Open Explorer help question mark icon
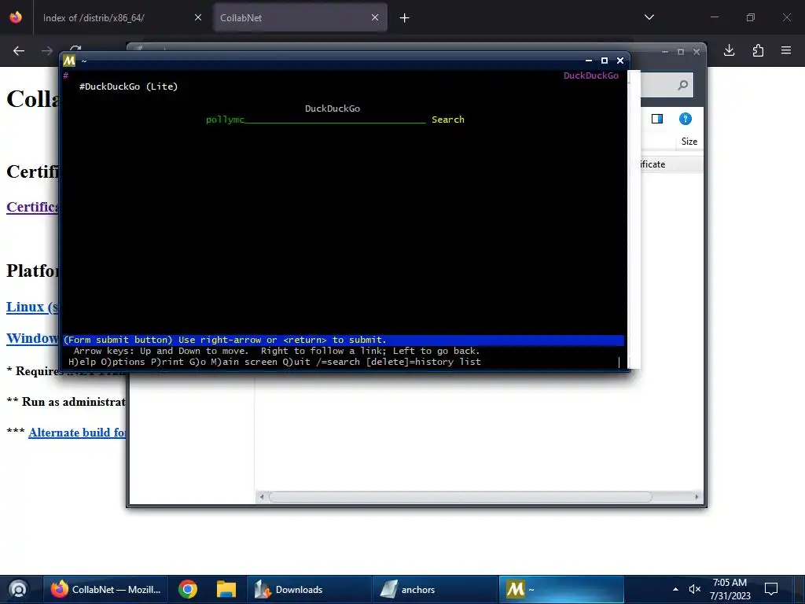 [x=685, y=120]
